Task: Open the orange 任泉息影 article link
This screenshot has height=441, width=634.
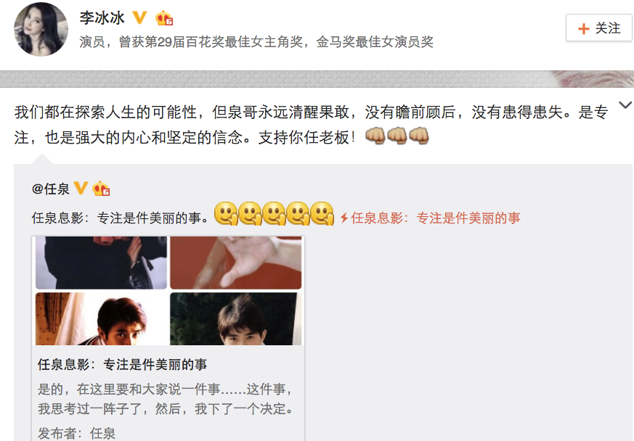Action: pos(436,218)
